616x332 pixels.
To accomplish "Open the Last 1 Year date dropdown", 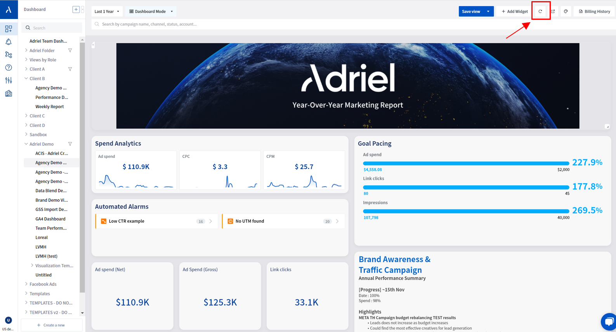I will click(107, 11).
